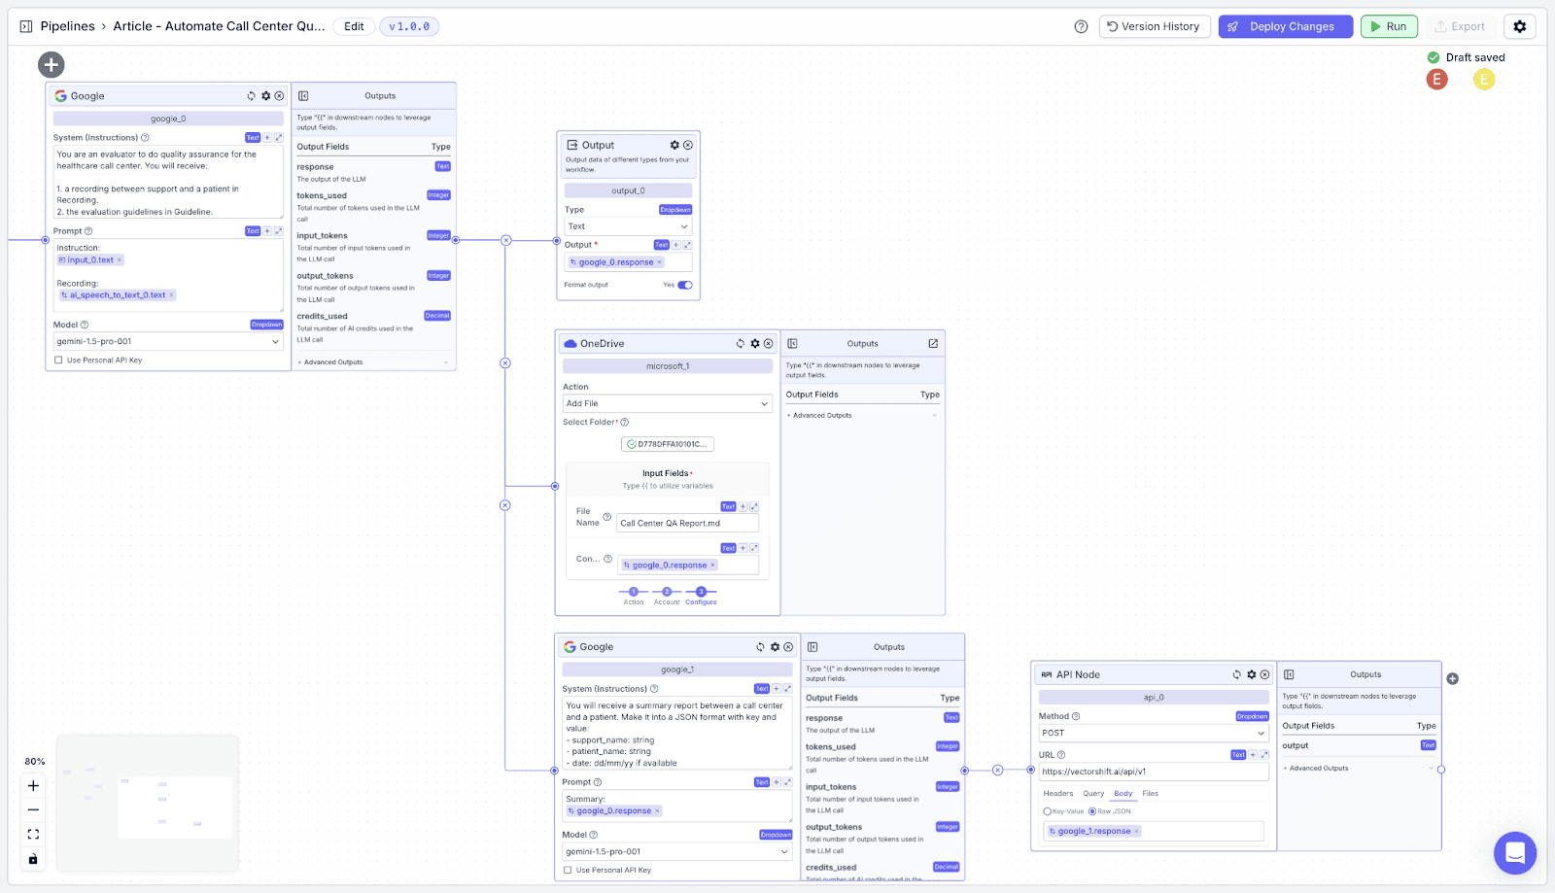Switch to the Query tab in API Node
Viewport: 1555px width, 893px height.
pyautogui.click(x=1094, y=794)
